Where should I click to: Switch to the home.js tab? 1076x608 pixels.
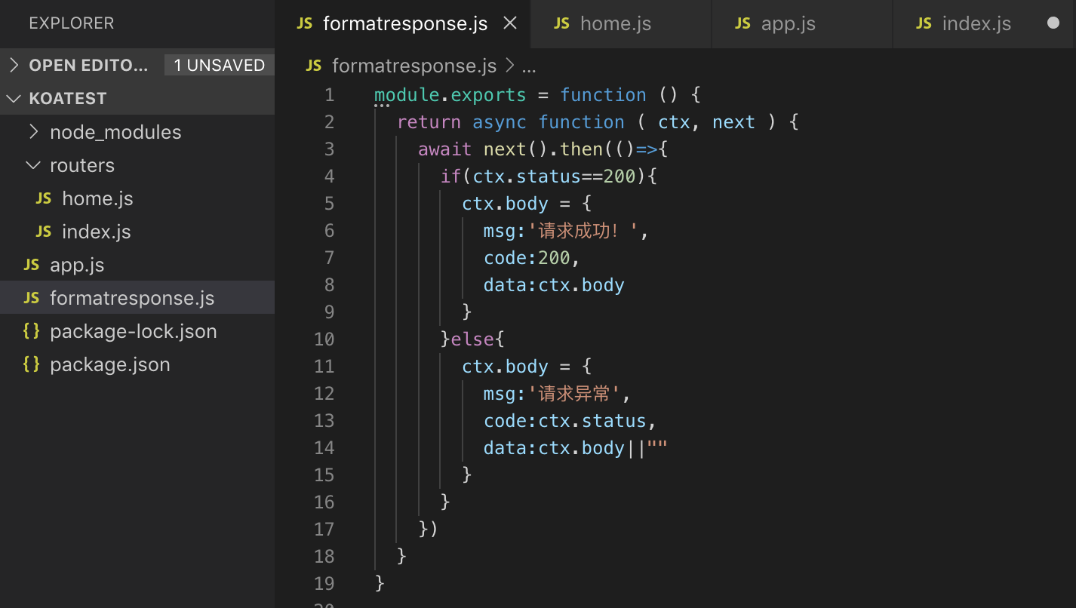pyautogui.click(x=615, y=23)
